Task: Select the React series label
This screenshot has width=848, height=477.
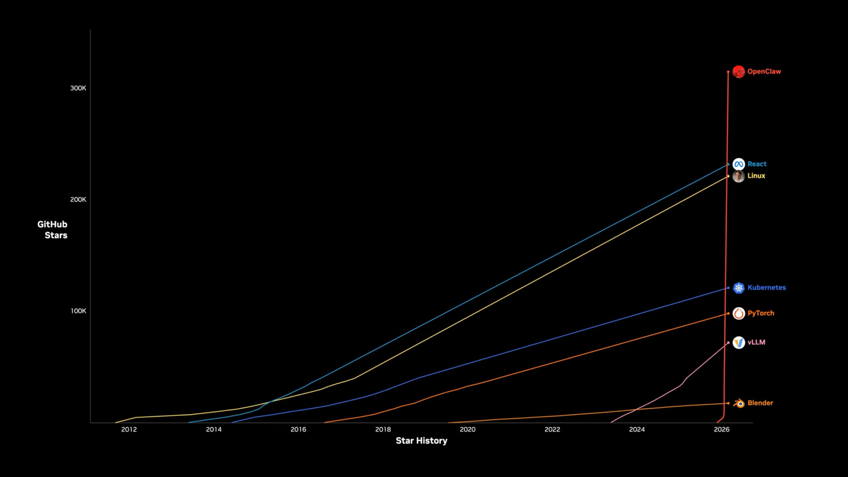Action: (x=757, y=164)
